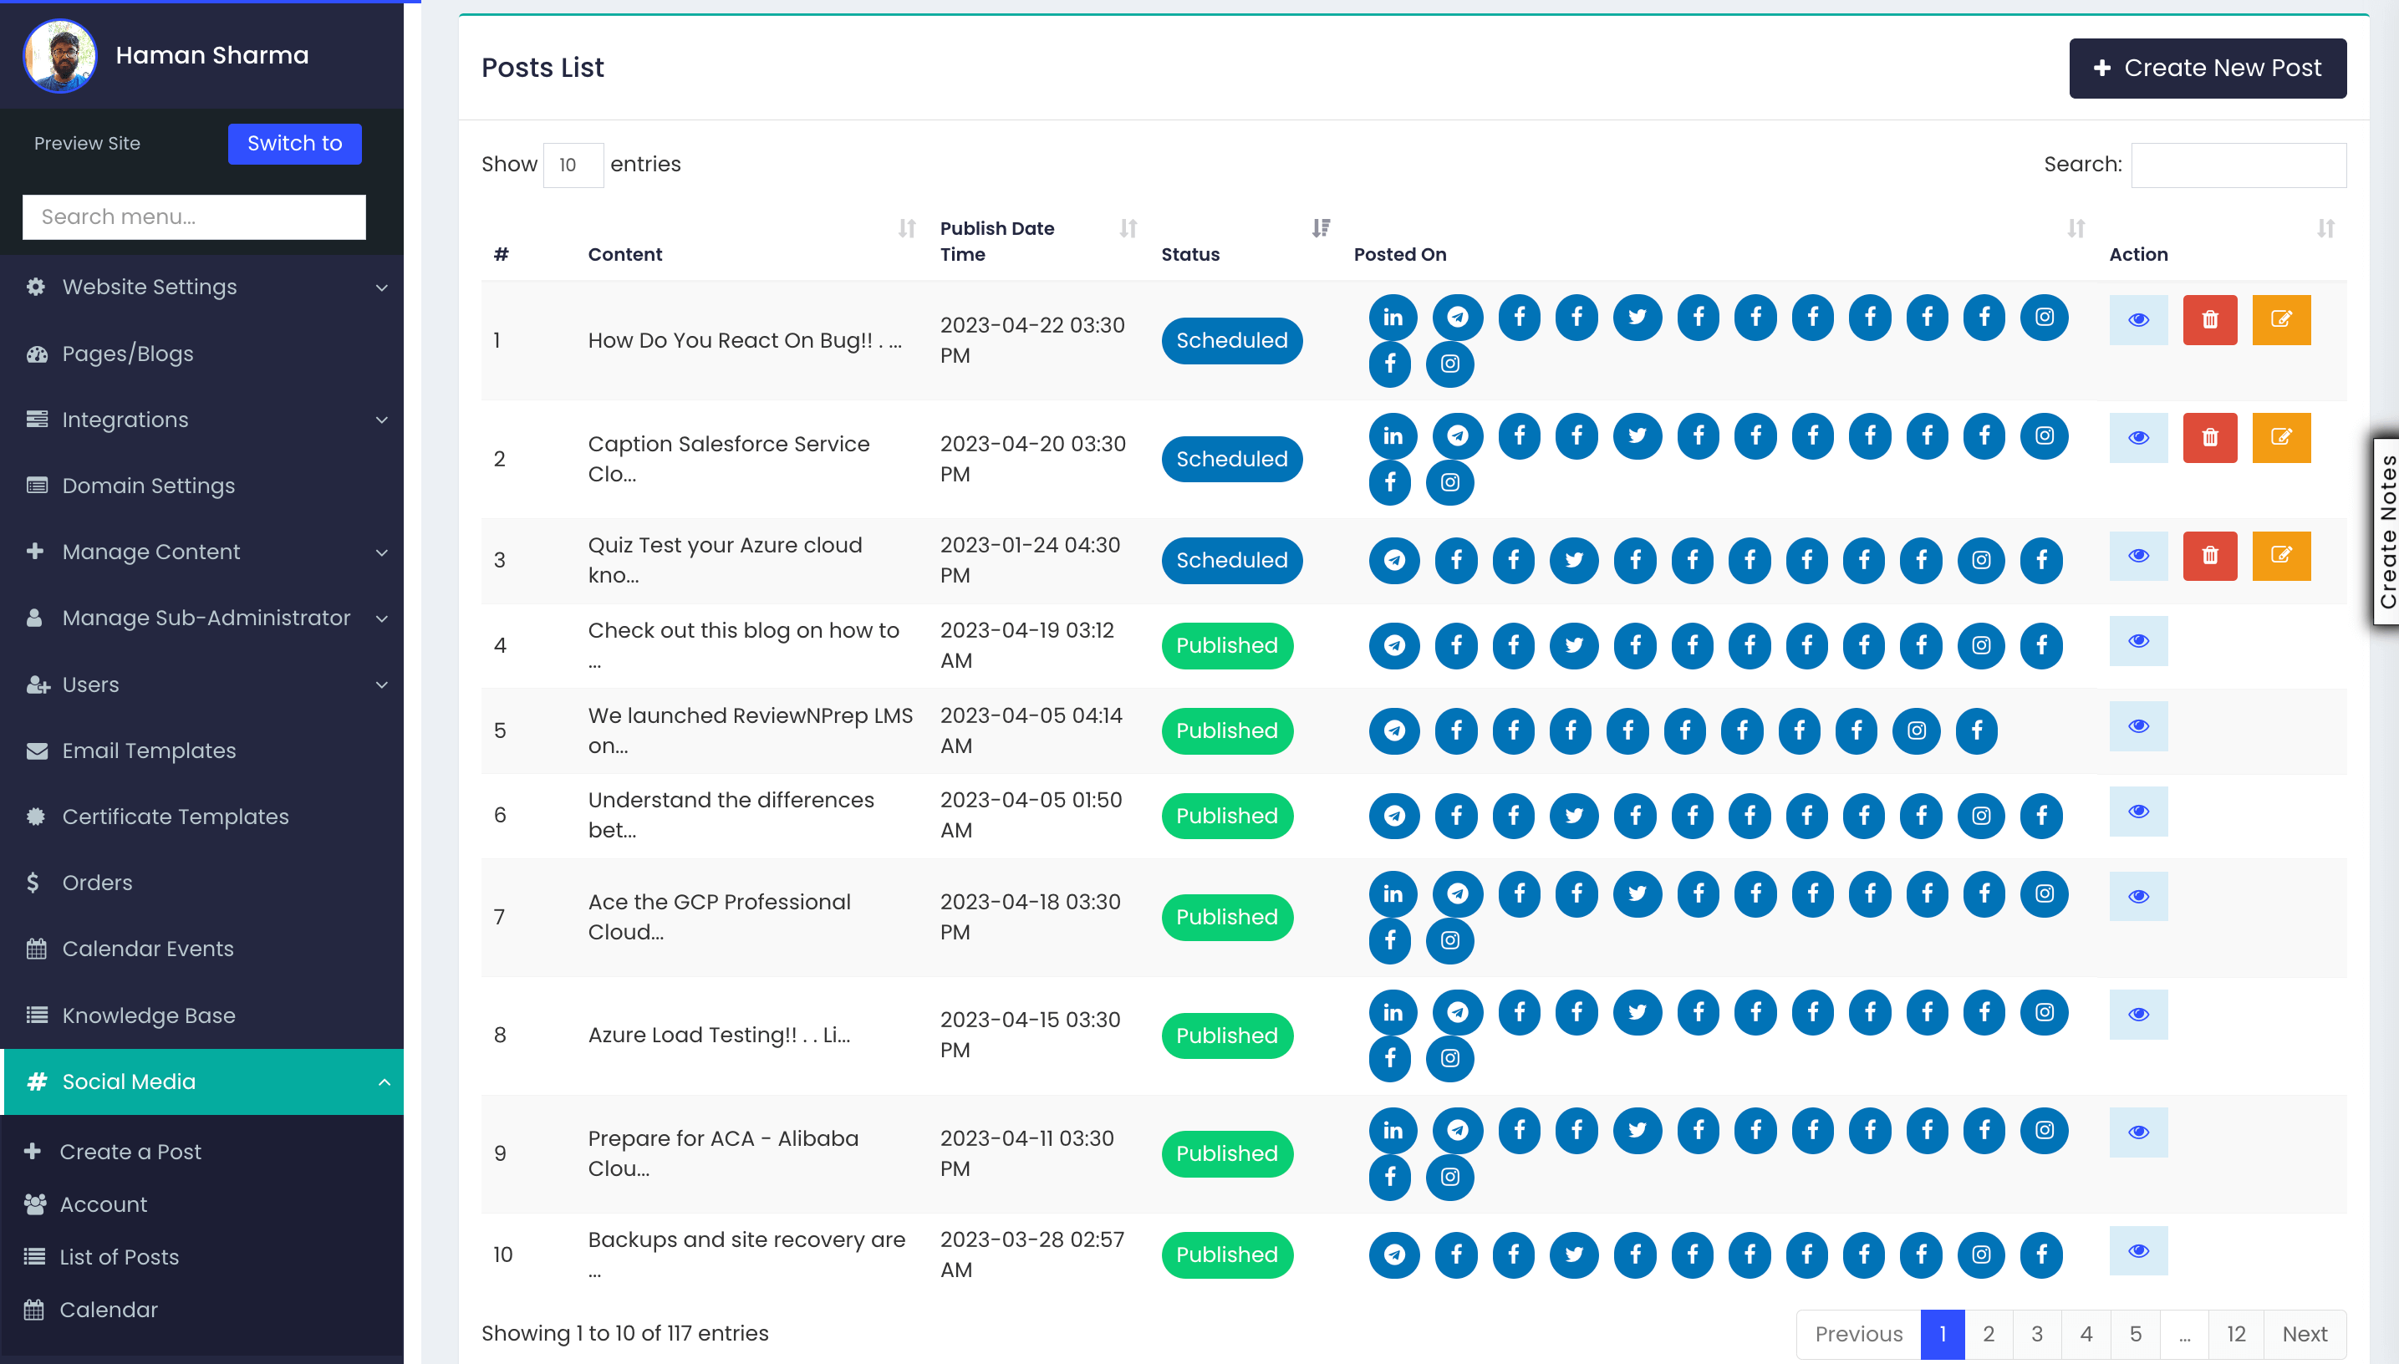Click Instagram icon at end of row 8's first line
Image resolution: width=2399 pixels, height=1364 pixels.
(2044, 1013)
